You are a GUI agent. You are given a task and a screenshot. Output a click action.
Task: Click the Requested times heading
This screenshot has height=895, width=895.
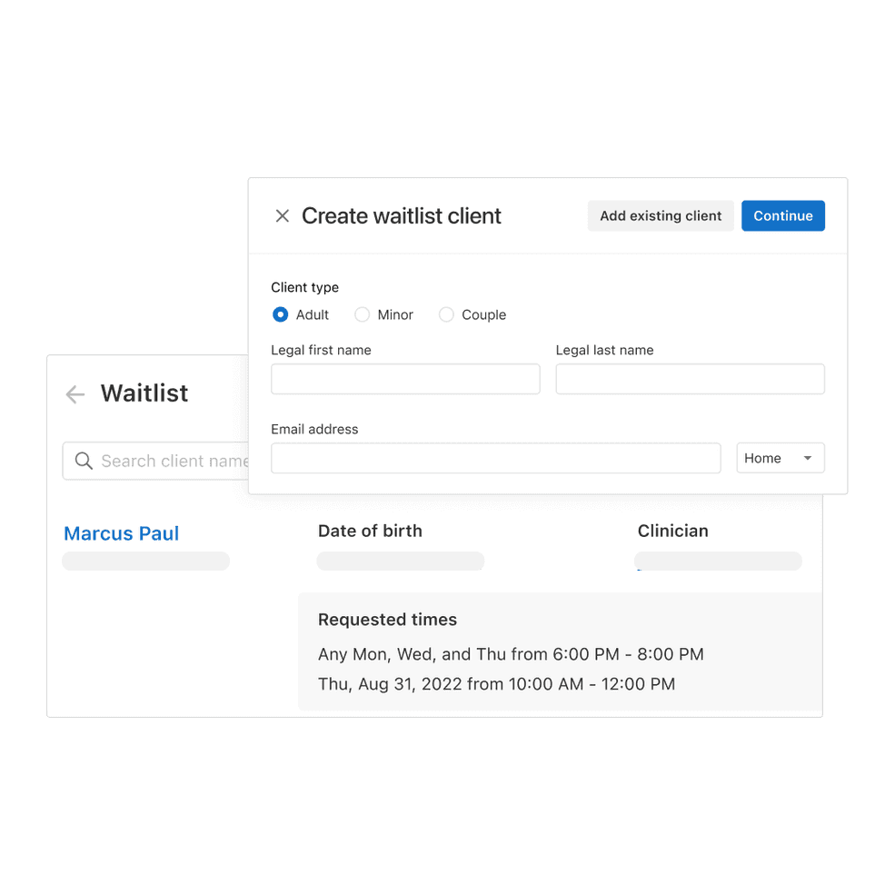point(388,620)
